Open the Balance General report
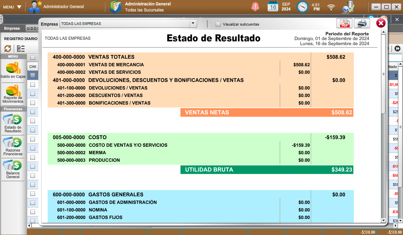This screenshot has width=403, height=235. pos(13,169)
